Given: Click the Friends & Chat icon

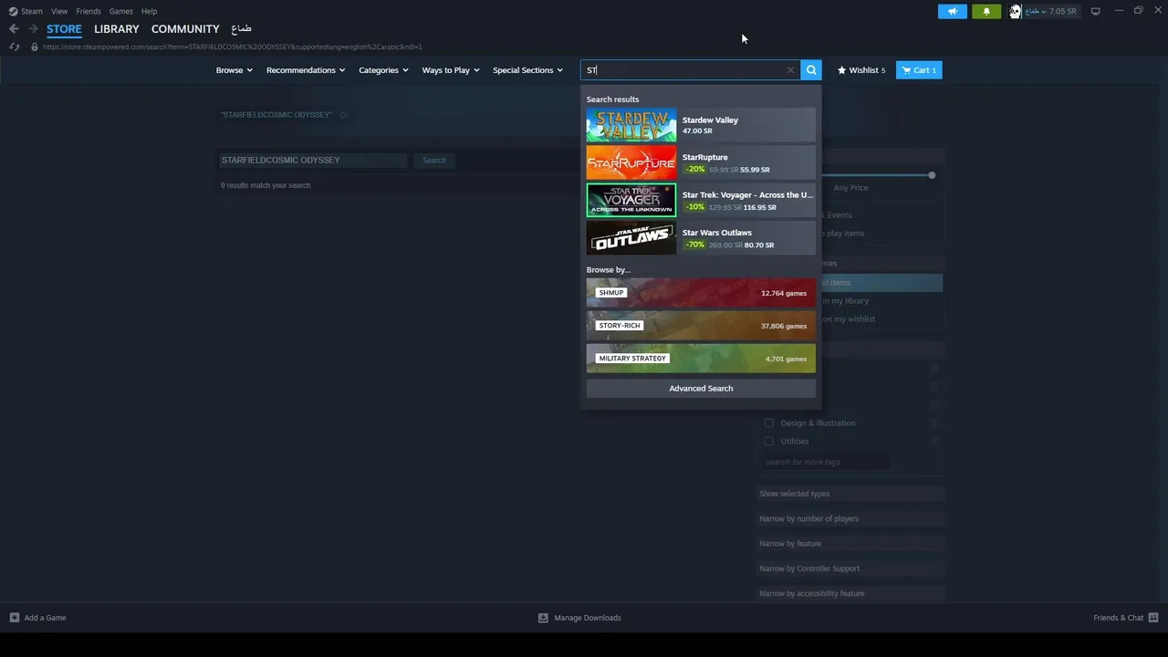Looking at the screenshot, I should tap(1153, 618).
